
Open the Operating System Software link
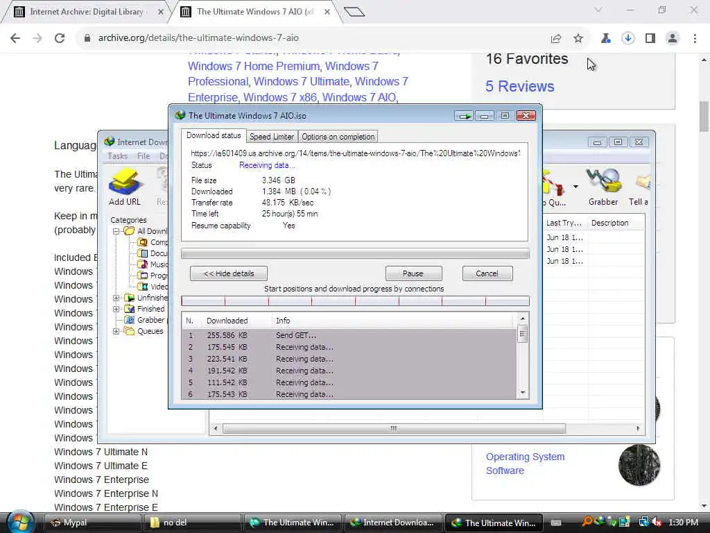tap(526, 463)
